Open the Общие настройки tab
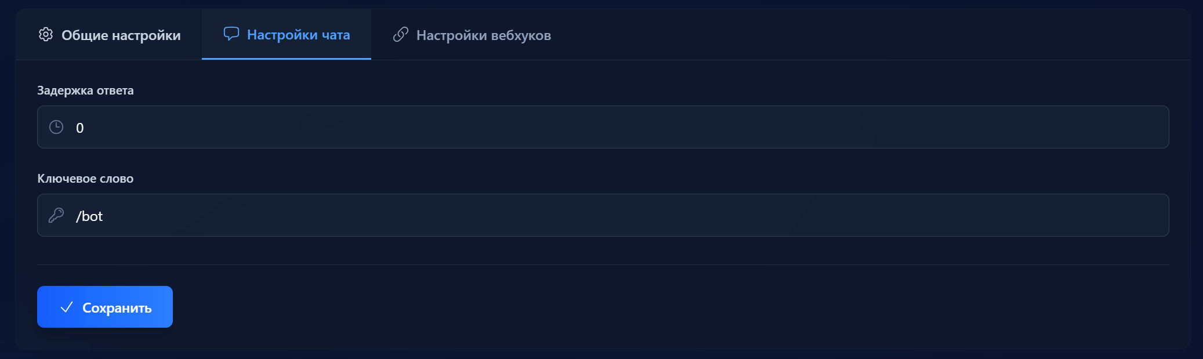 coord(121,35)
